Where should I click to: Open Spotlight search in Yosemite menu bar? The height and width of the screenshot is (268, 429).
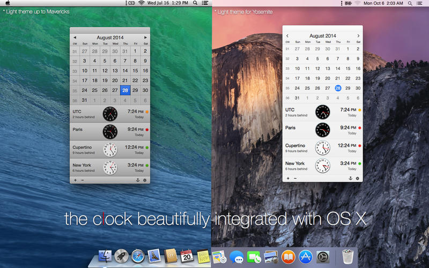410,4
